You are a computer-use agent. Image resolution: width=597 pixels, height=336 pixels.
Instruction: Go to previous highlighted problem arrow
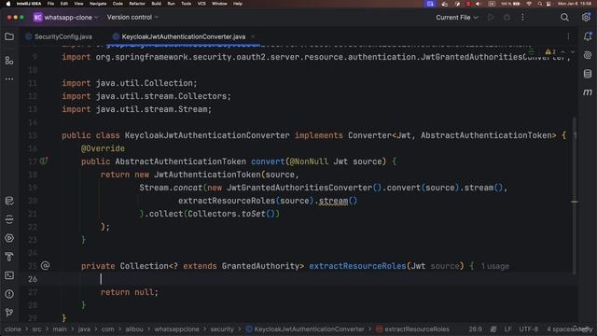coord(562,52)
